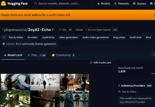Viewport: 155px width, 107px height.
Task: Click the Text-to-Video icon under Inference Providers
Action: click(119, 92)
